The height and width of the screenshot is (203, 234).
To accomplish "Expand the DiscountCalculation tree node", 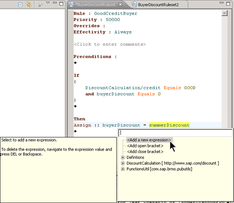I will 123,163.
